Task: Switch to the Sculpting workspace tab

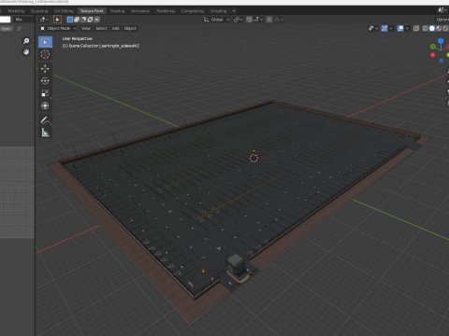Action: [39, 11]
